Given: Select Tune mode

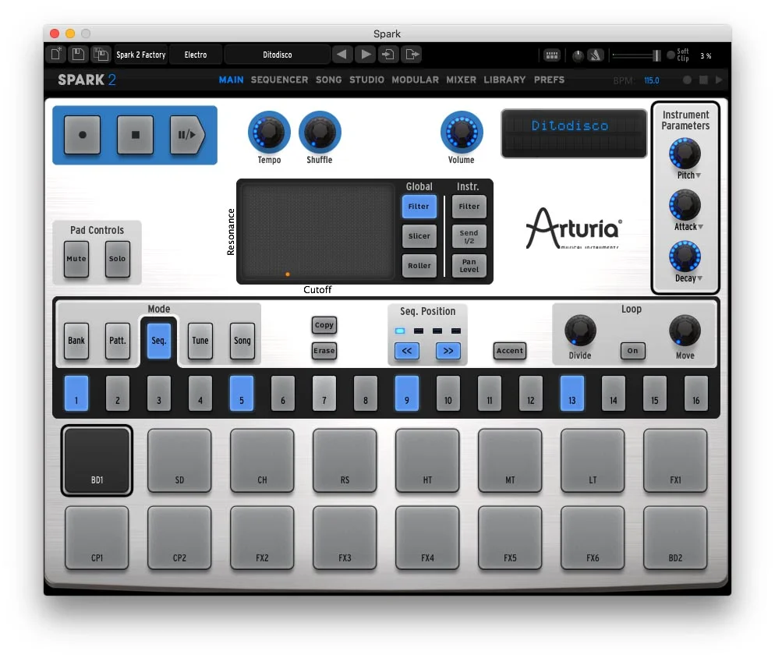Looking at the screenshot, I should (x=200, y=341).
